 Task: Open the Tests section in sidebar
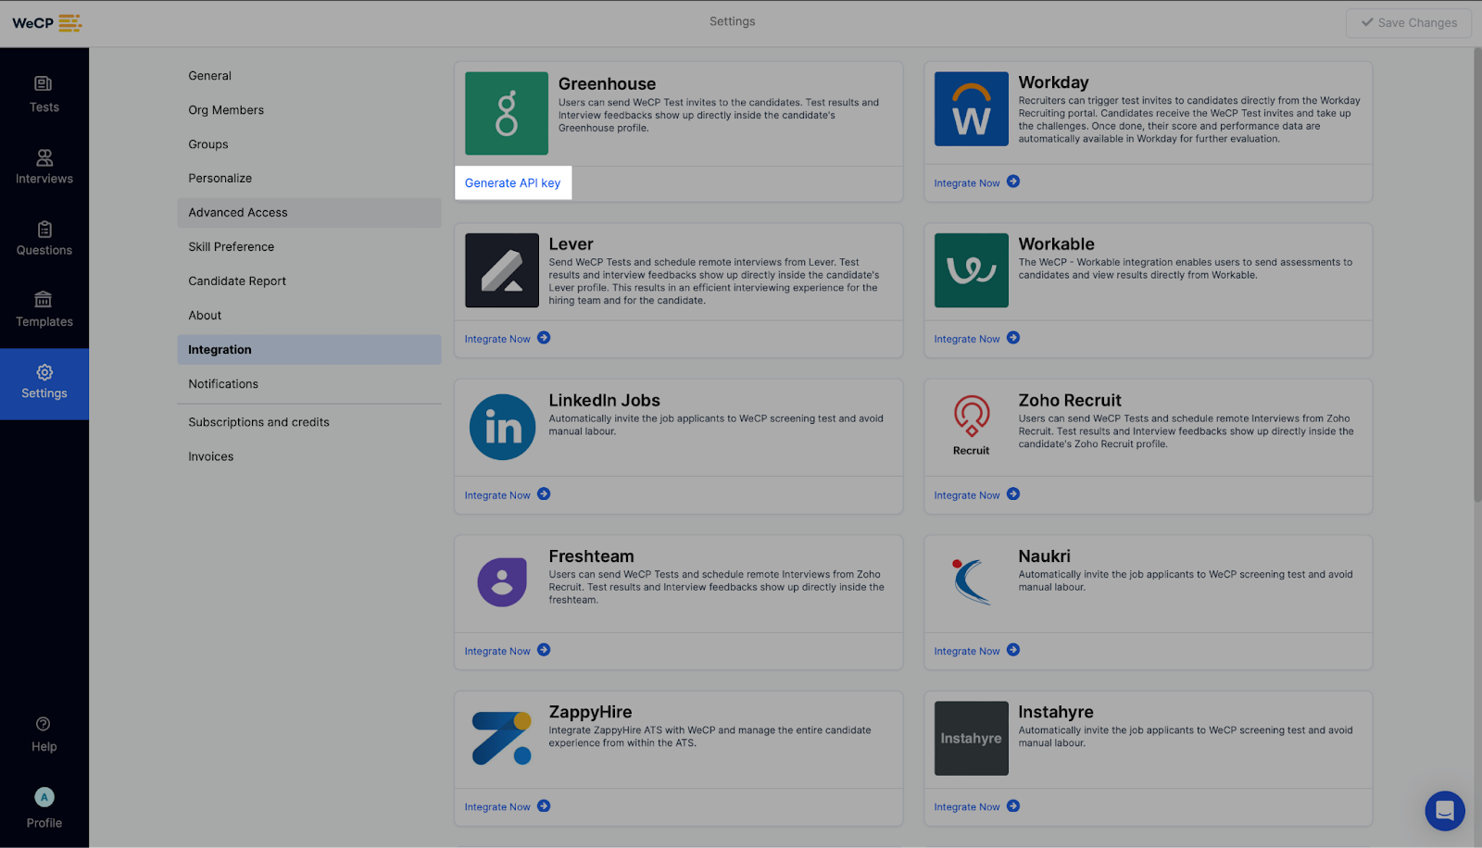pos(44,95)
